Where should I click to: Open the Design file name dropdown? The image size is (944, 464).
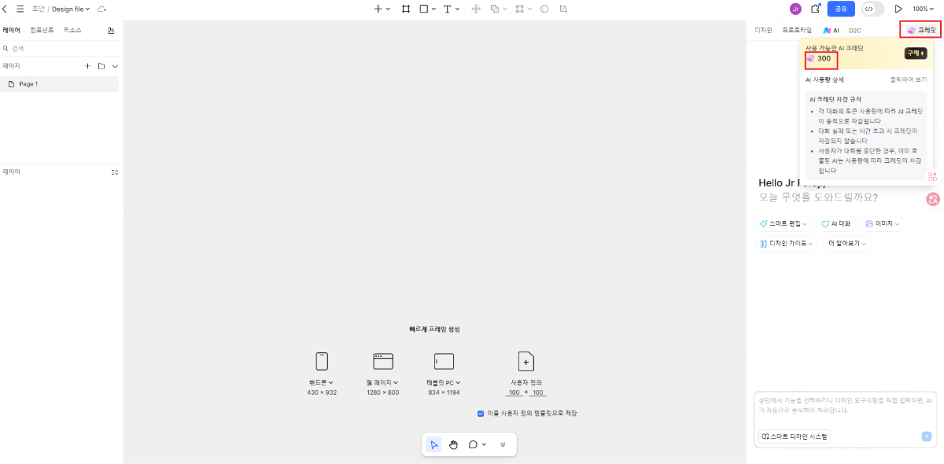pos(68,9)
